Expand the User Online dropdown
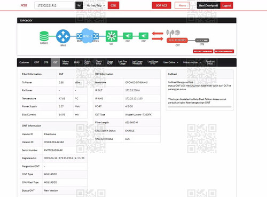 [171, 62]
